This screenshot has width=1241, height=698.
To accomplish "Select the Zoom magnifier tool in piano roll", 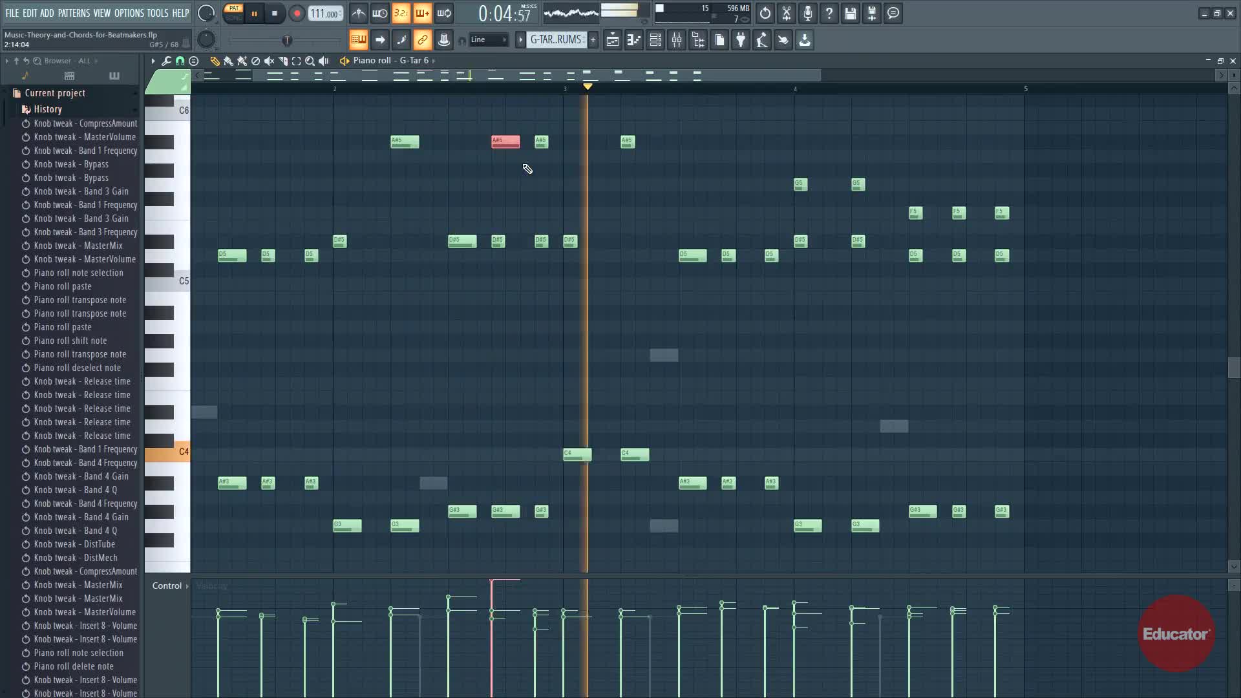I will coord(310,61).
